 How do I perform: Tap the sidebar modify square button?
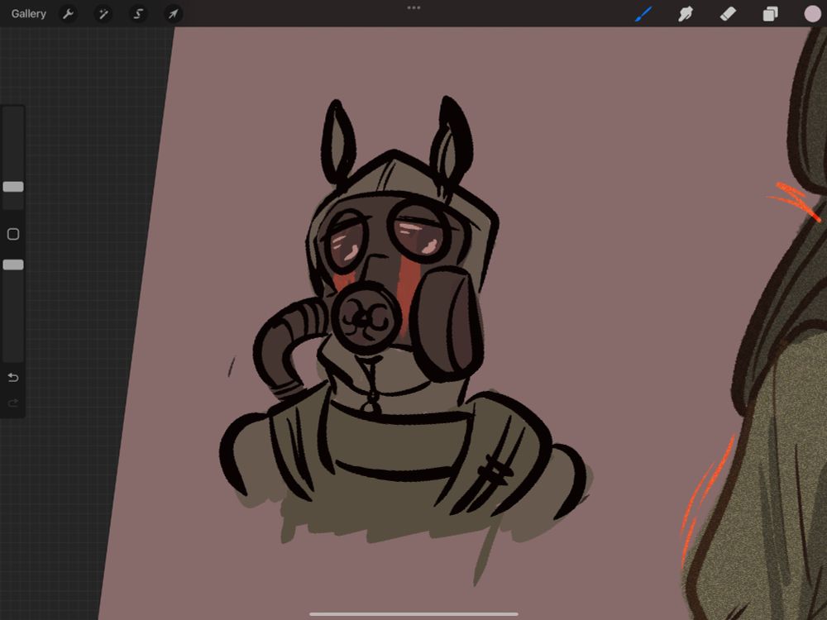pyautogui.click(x=13, y=234)
